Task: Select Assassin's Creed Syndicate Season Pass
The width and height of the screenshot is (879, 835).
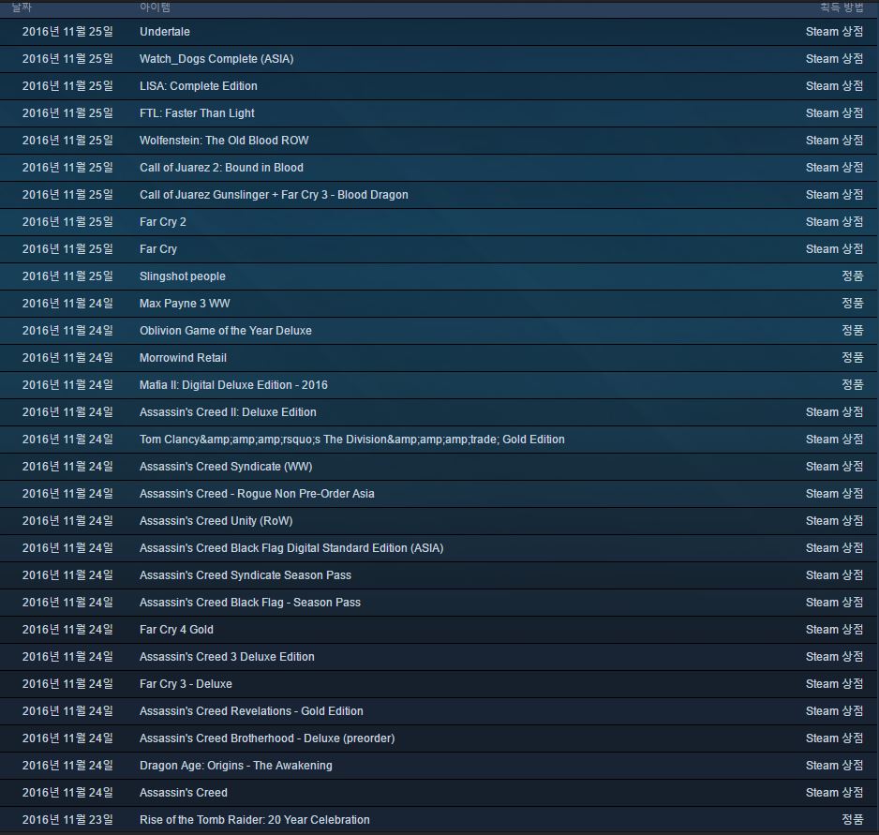Action: tap(246, 575)
